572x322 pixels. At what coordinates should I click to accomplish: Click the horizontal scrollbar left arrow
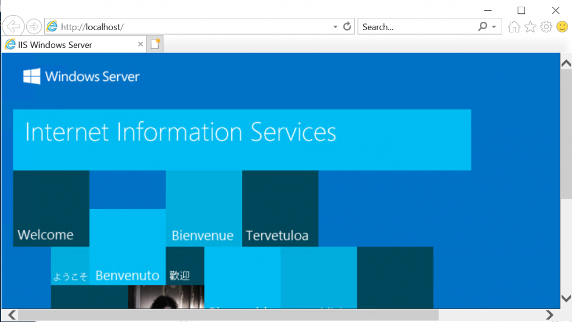click(12, 315)
